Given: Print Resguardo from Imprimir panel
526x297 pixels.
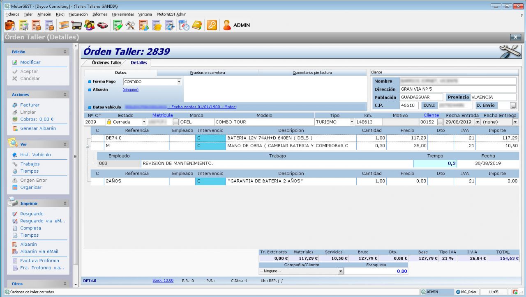Looking at the screenshot, I should point(32,214).
